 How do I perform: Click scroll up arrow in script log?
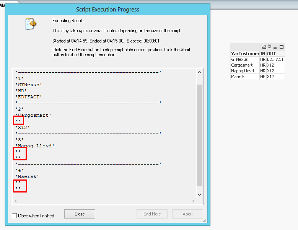coord(199,72)
